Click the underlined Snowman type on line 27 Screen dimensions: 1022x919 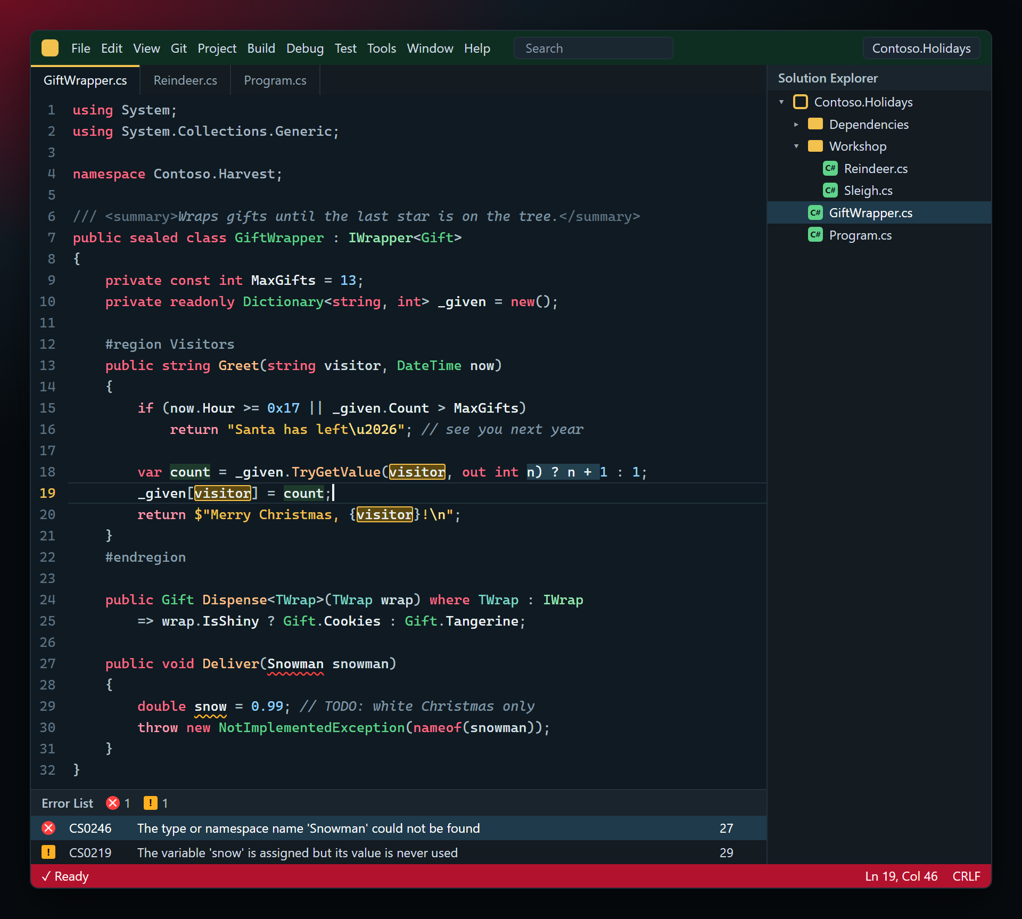click(295, 664)
